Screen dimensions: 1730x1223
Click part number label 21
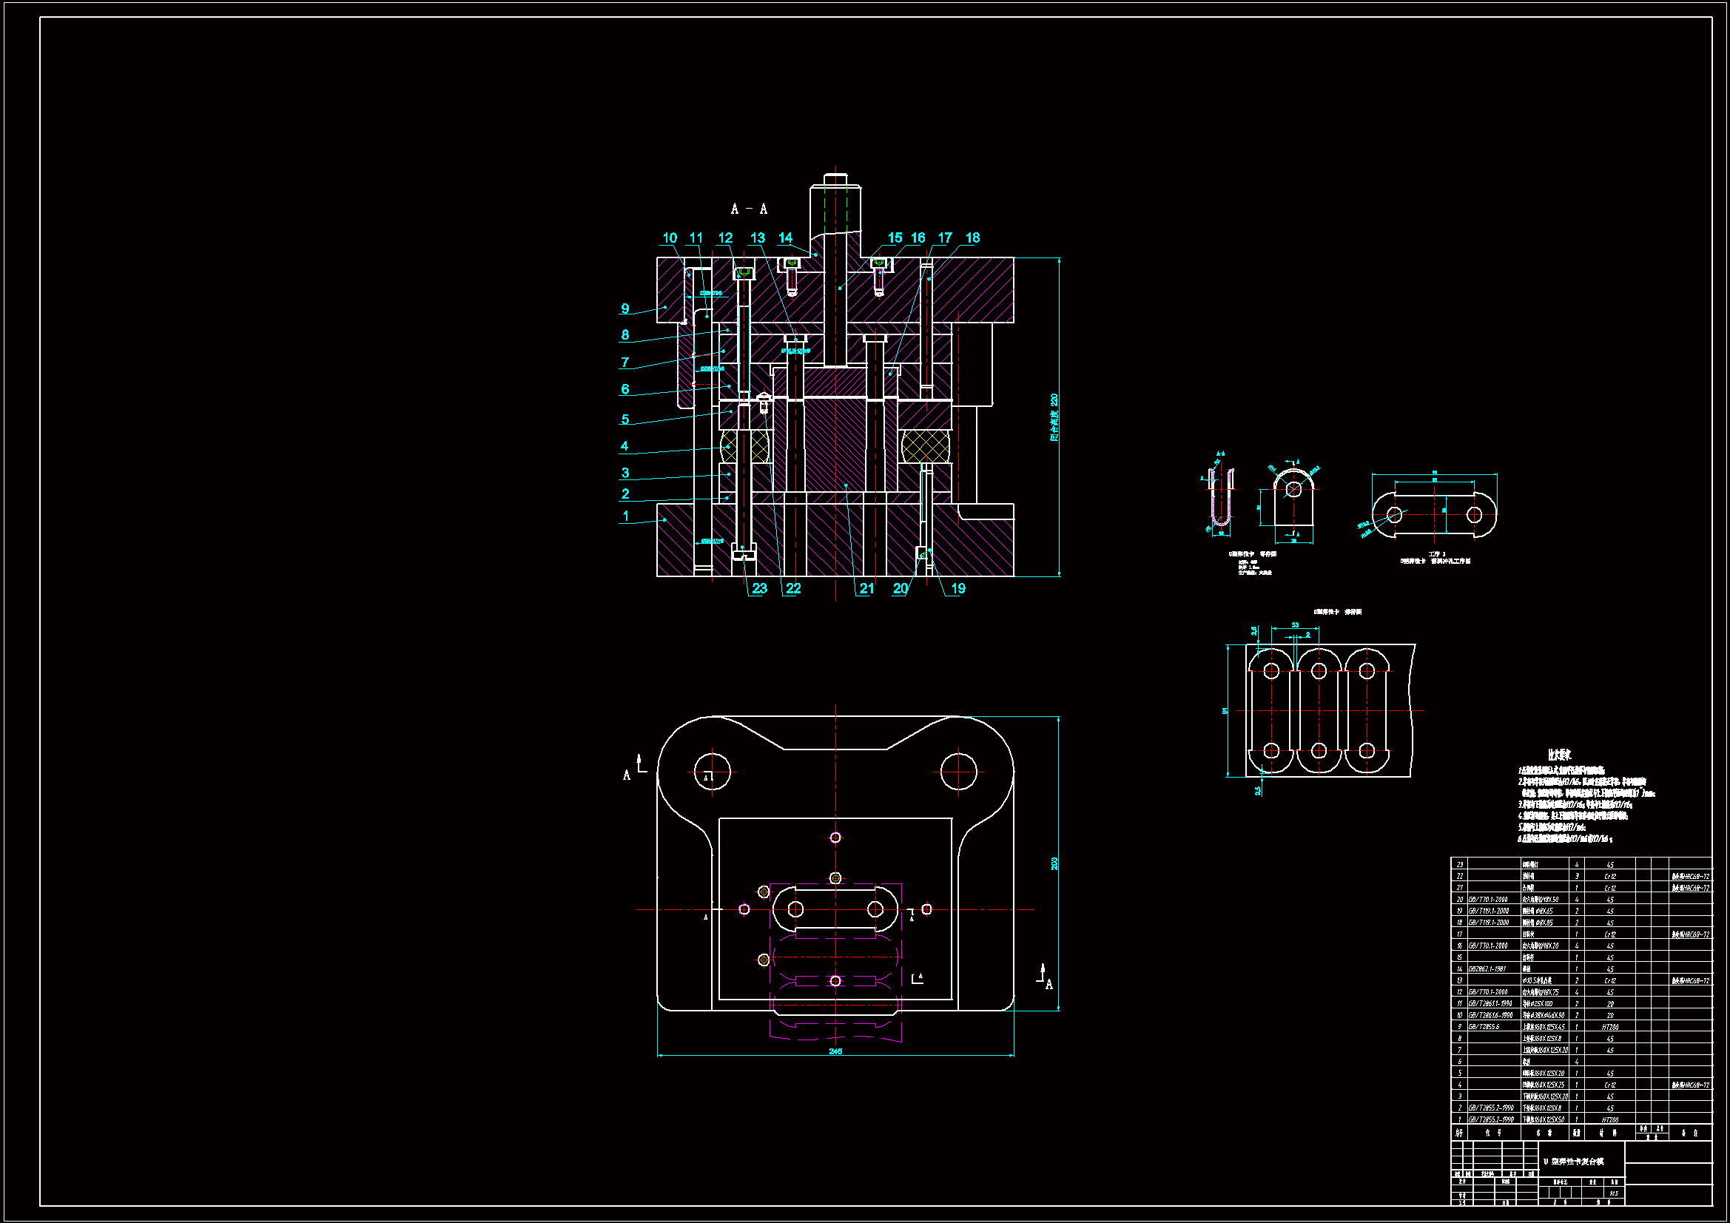point(866,588)
